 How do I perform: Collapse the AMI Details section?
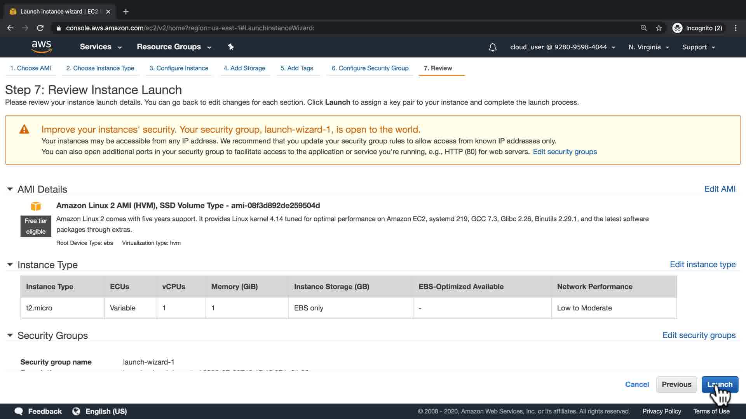(10, 189)
